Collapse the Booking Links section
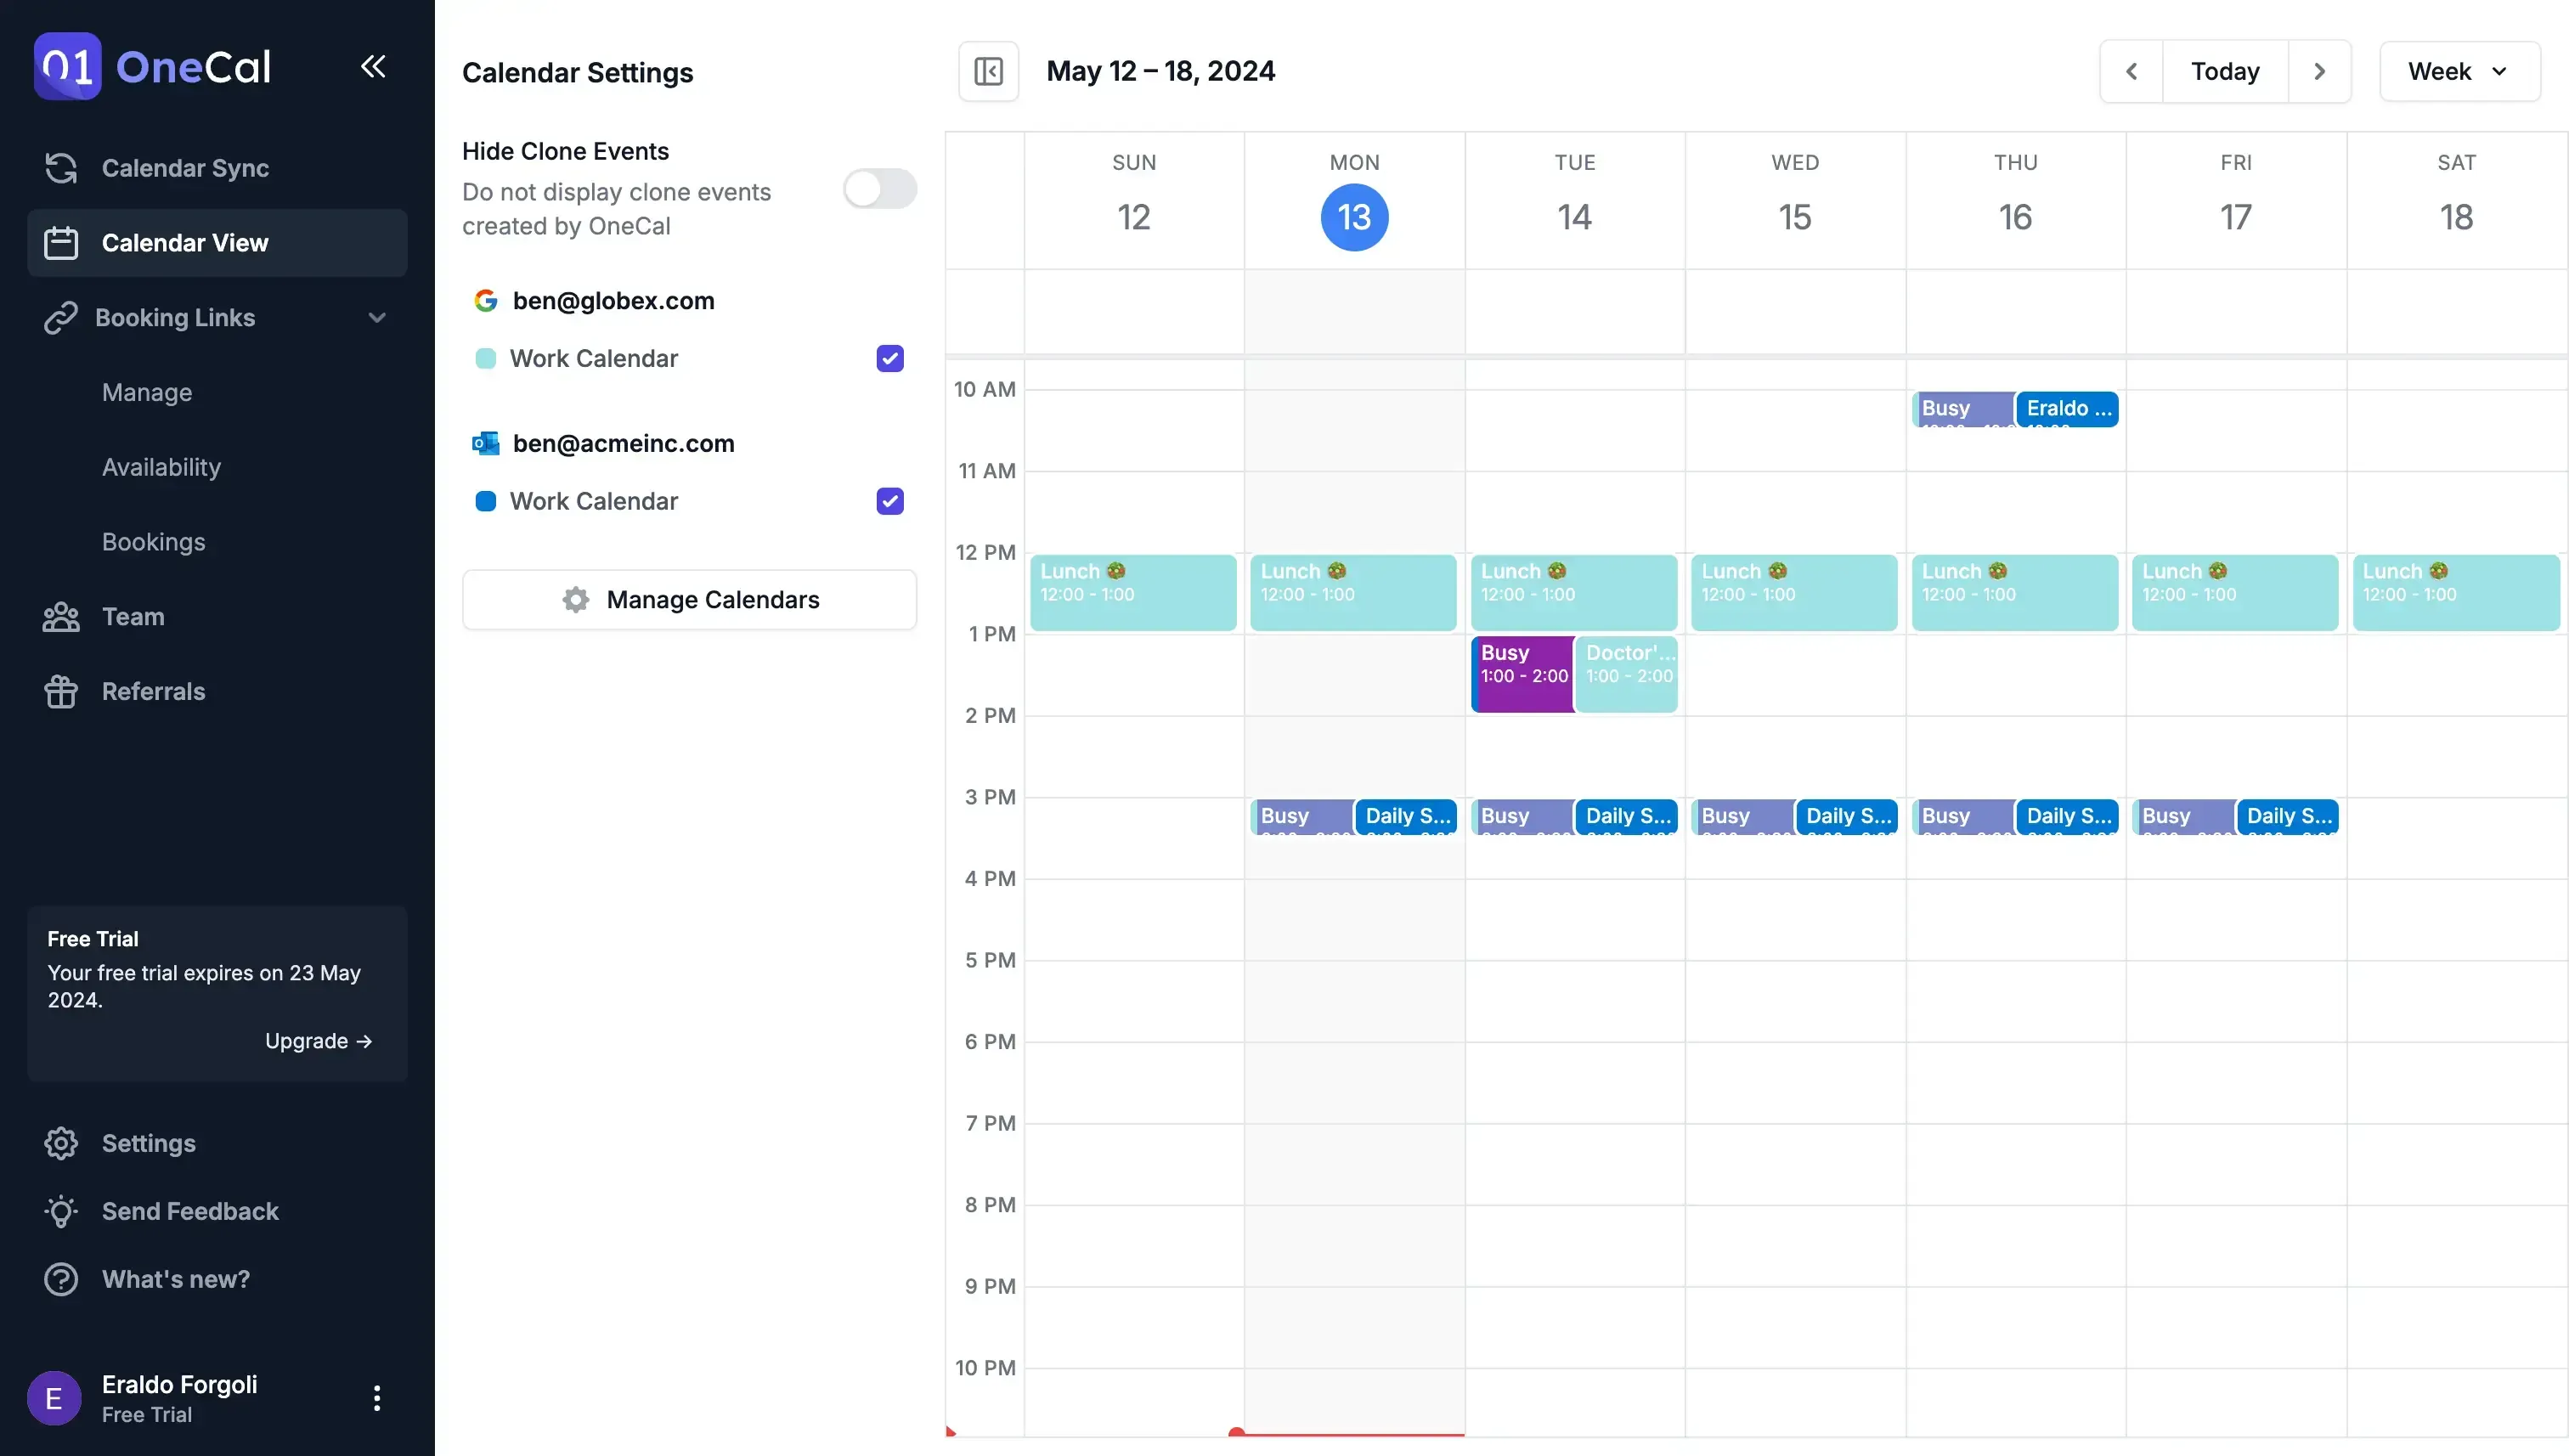Image resolution: width=2569 pixels, height=1456 pixels. [377, 317]
